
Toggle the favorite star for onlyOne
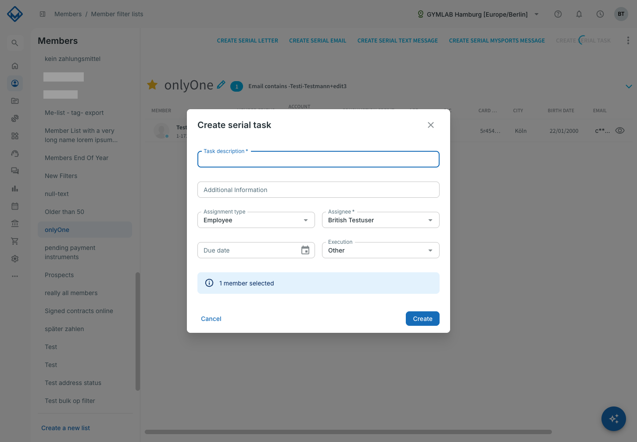[x=152, y=85]
